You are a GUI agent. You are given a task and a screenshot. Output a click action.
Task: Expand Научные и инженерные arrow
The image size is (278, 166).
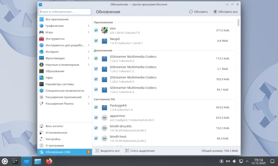pos(89,65)
